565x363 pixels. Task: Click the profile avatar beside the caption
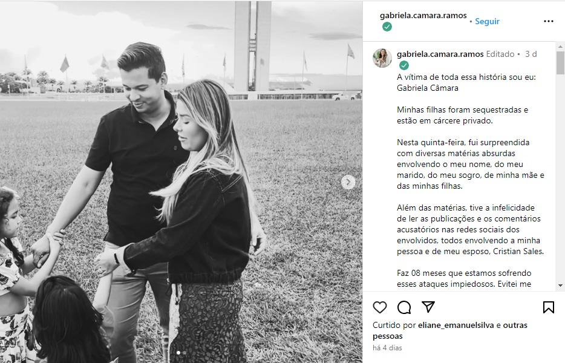pos(382,58)
